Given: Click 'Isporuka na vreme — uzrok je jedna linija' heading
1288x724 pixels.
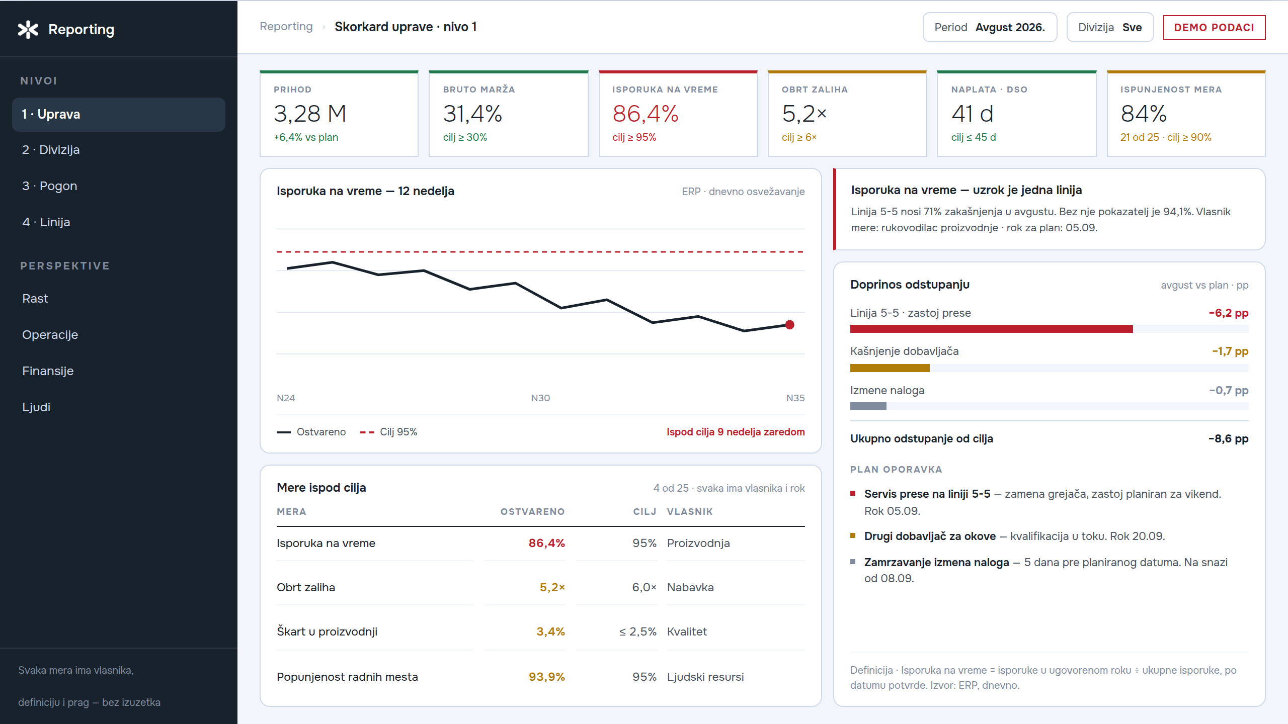Looking at the screenshot, I should (967, 190).
